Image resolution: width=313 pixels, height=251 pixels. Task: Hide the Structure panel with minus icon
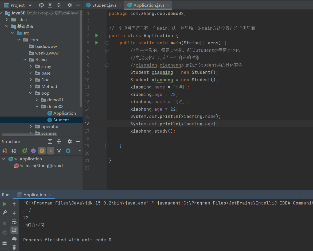coord(78,141)
